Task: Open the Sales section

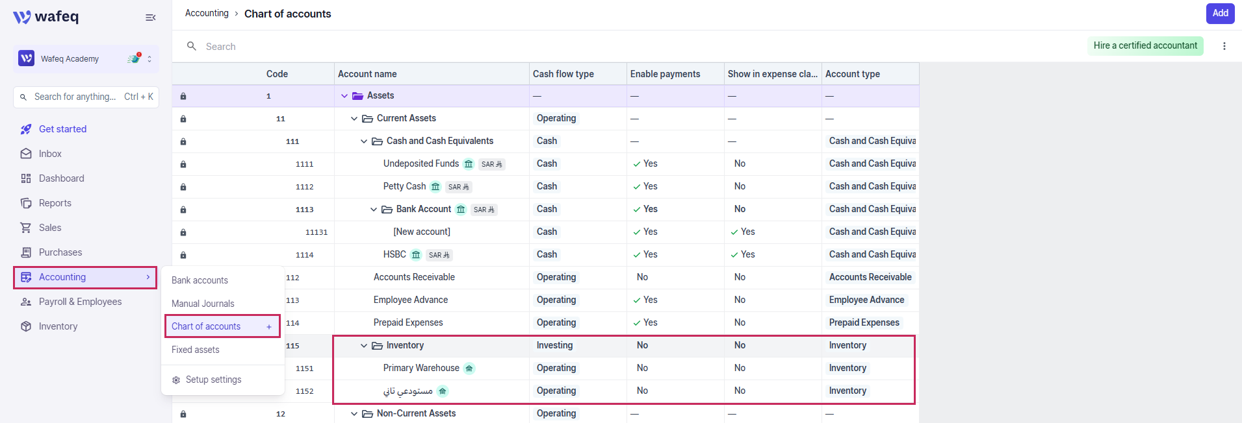Action: [x=50, y=228]
